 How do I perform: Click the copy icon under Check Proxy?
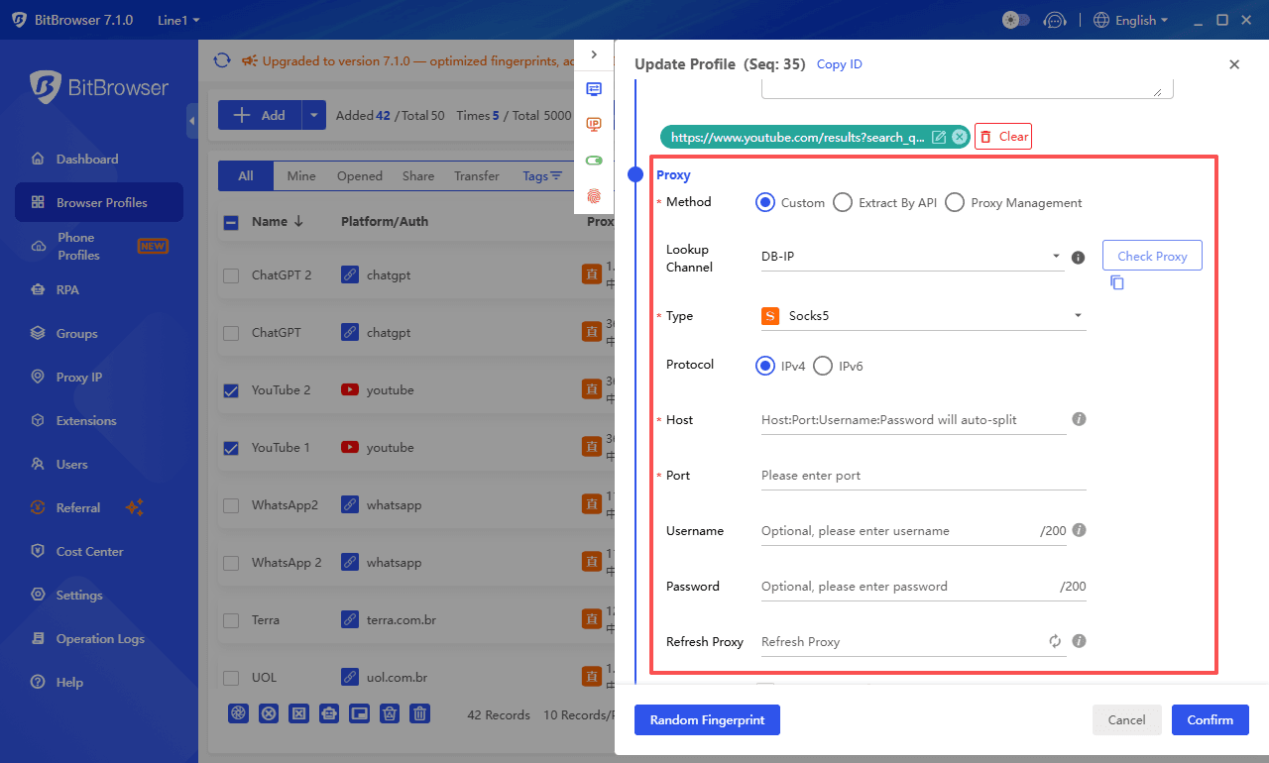click(1116, 282)
